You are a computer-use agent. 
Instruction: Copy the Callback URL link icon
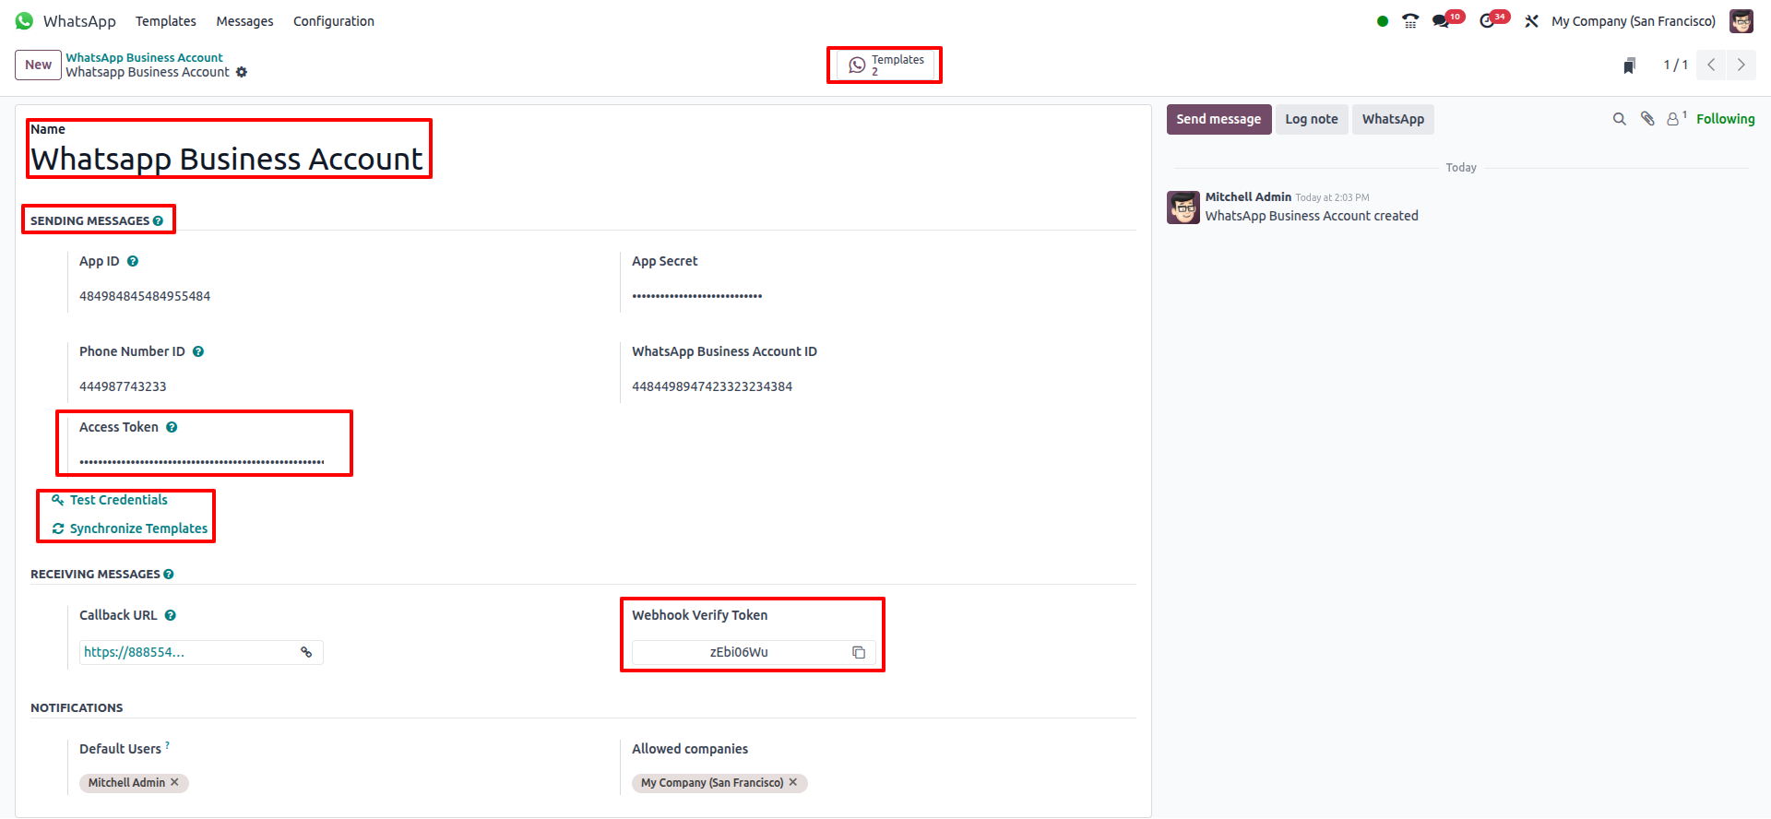[x=306, y=652]
